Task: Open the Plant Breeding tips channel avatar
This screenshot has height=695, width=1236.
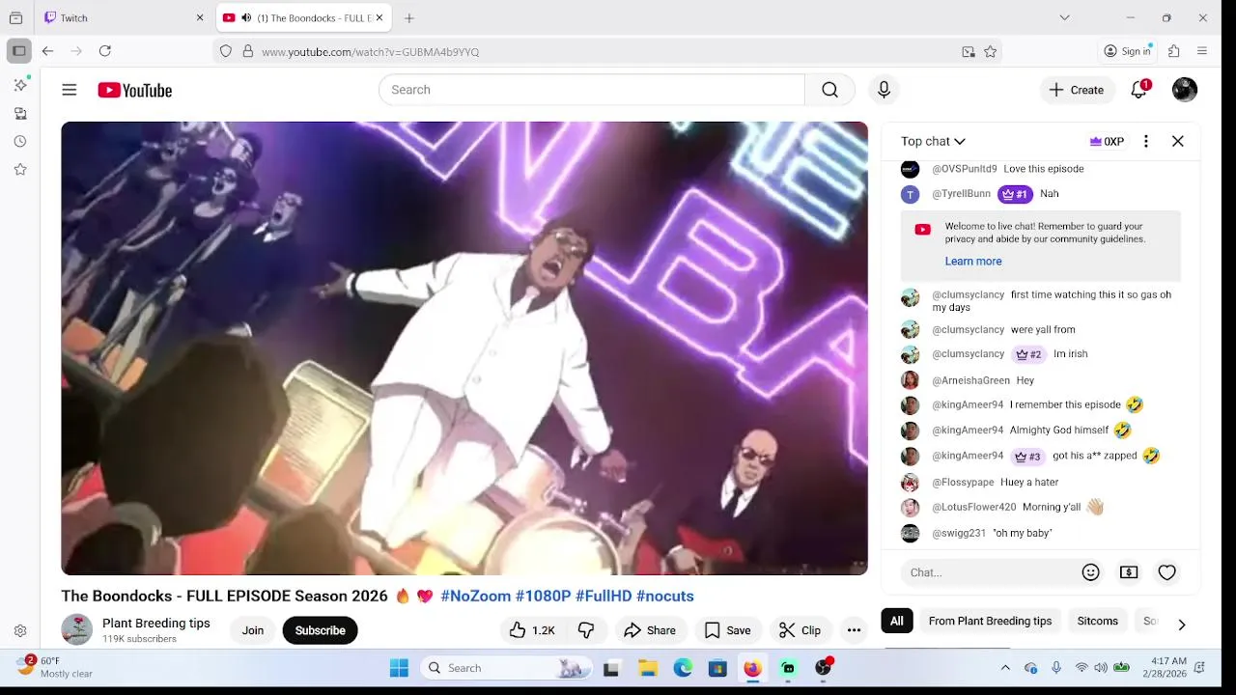Action: tap(76, 630)
